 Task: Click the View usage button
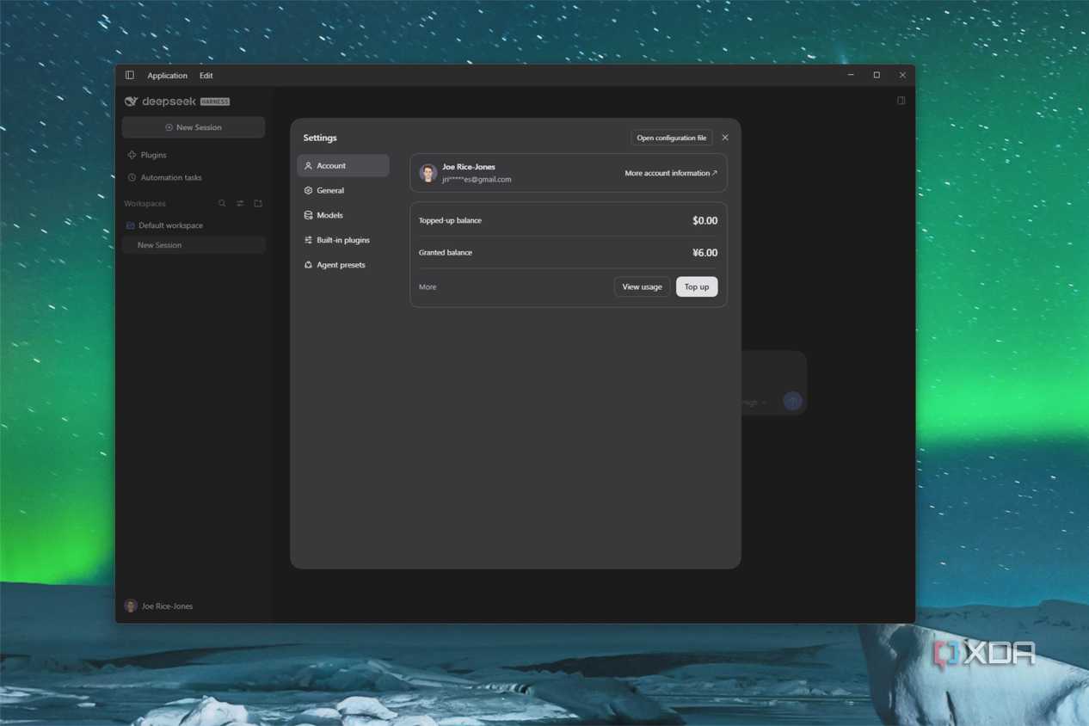tap(642, 286)
